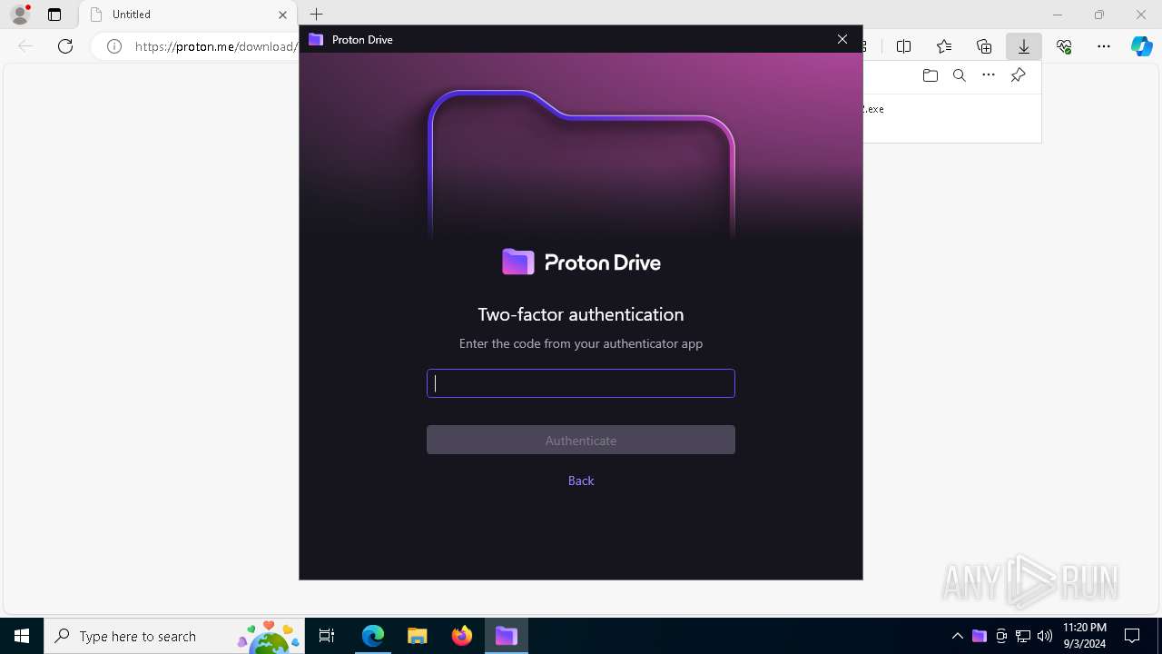The image size is (1162, 654).
Task: Open Firefox from taskbar
Action: (x=462, y=636)
